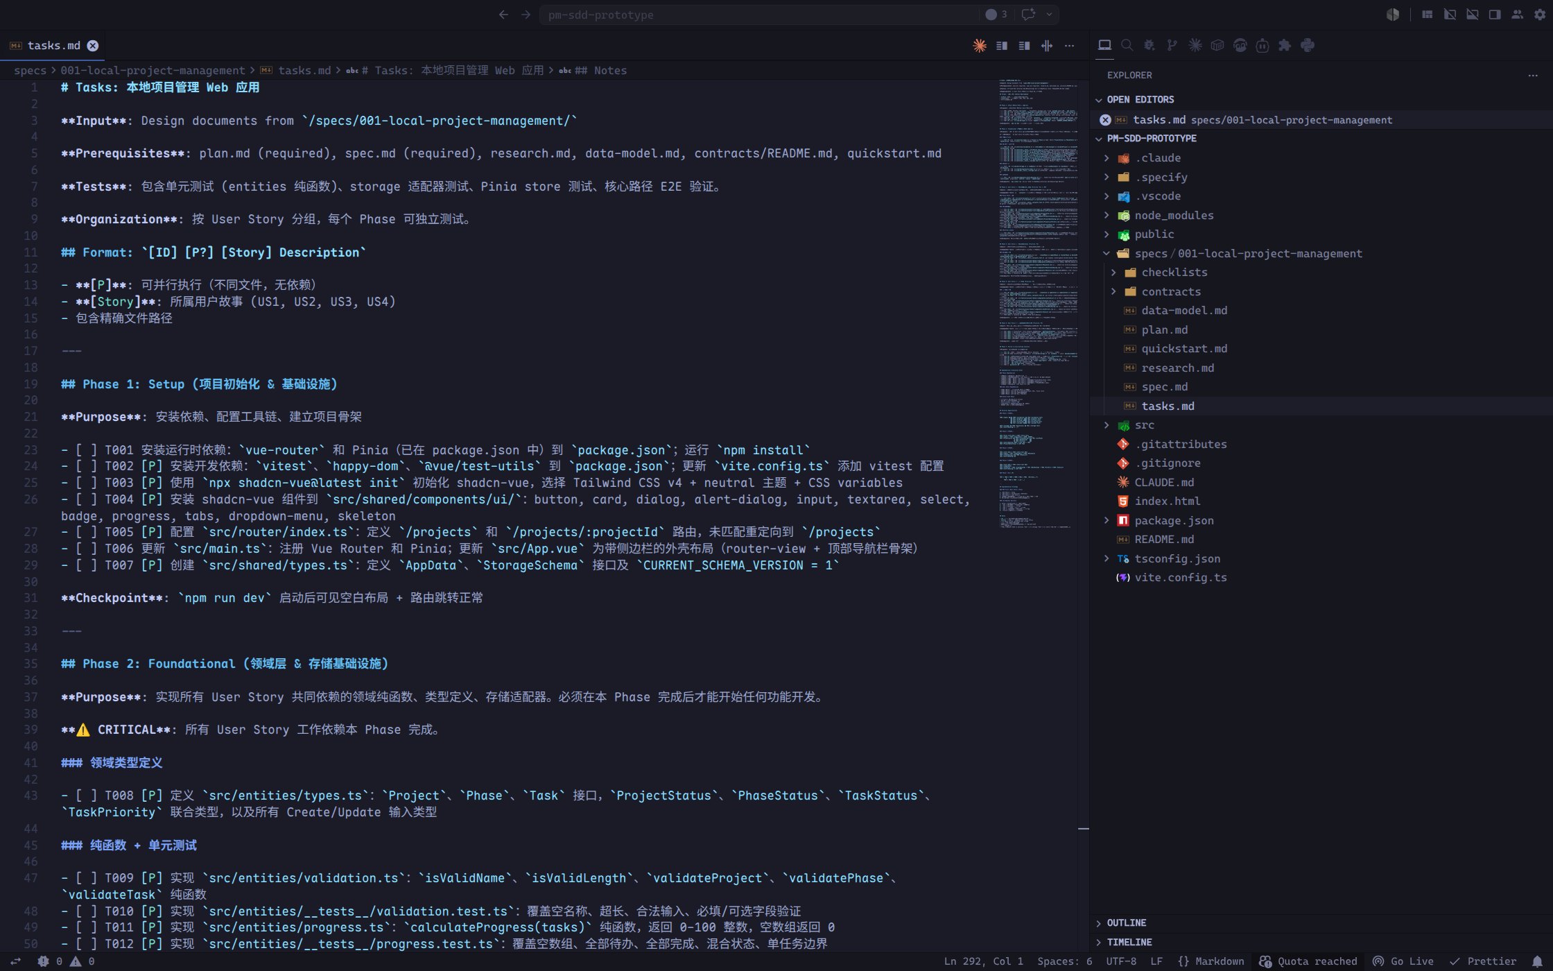Open the Claude starburst sidebar panel
The image size is (1553, 971).
click(1195, 45)
